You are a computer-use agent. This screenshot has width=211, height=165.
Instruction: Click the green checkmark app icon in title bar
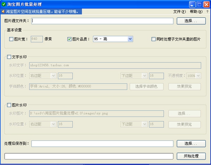4,5
